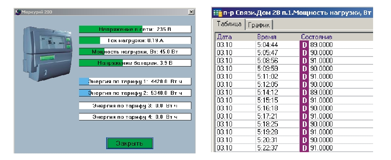The height and width of the screenshot is (160, 391).
Task: Click the Энергия по тарифу 4 field
Action: pos(135,117)
